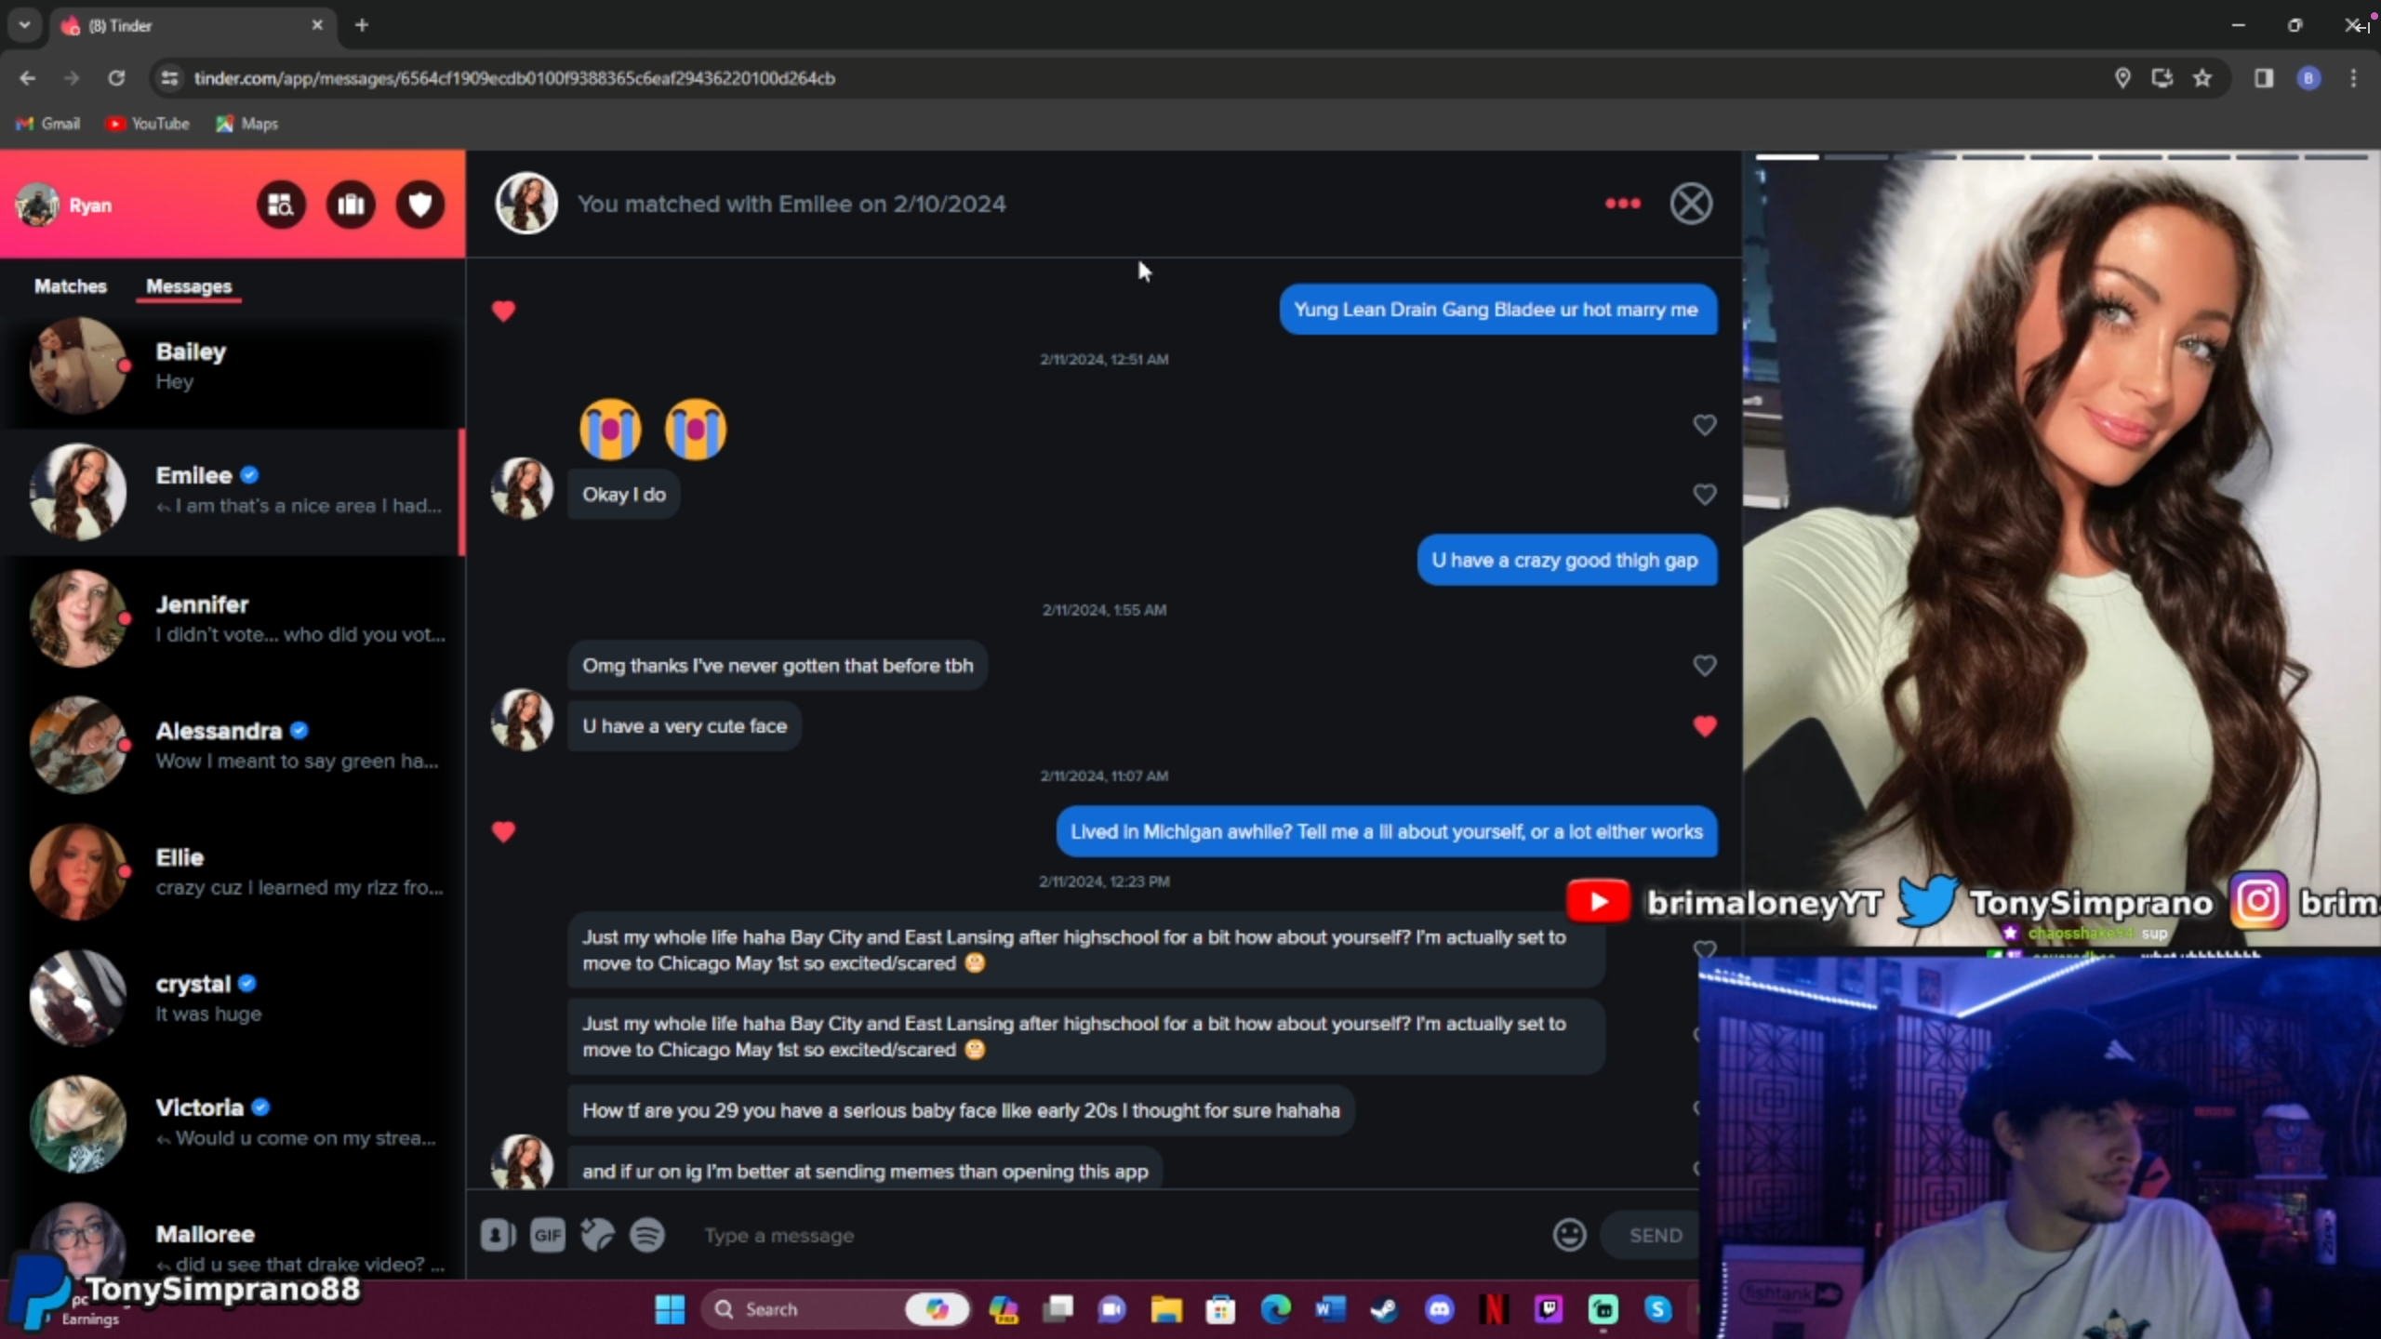Open Task View from taskbar
The image size is (2381, 1339).
pyautogui.click(x=1057, y=1309)
